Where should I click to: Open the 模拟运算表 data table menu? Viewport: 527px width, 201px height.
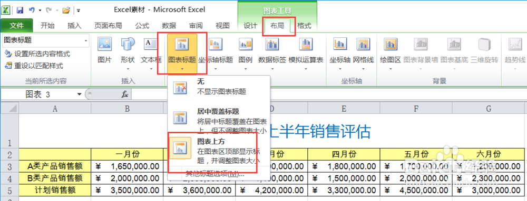306,54
